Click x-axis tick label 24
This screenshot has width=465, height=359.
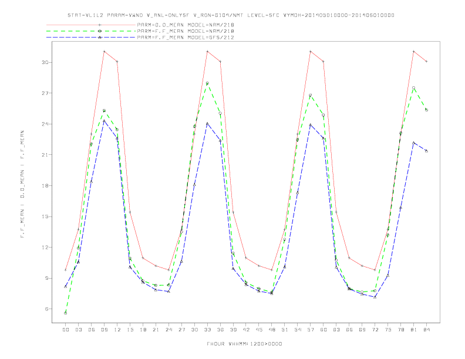(169, 330)
